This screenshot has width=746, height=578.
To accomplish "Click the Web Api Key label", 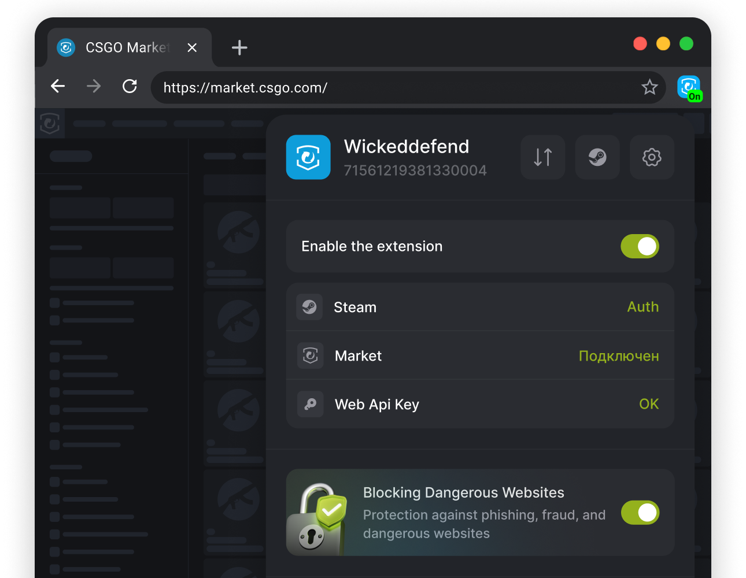I will 377,405.
